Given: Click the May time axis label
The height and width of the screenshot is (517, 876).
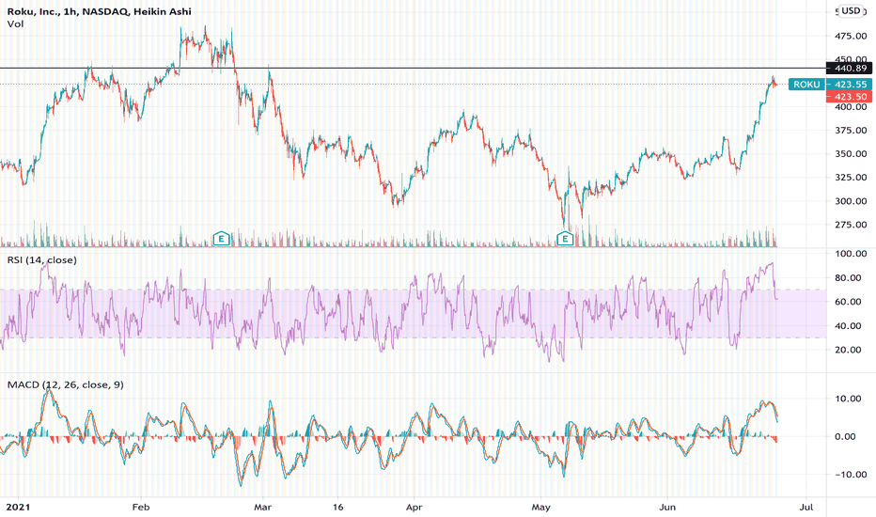Looking at the screenshot, I should tap(540, 508).
